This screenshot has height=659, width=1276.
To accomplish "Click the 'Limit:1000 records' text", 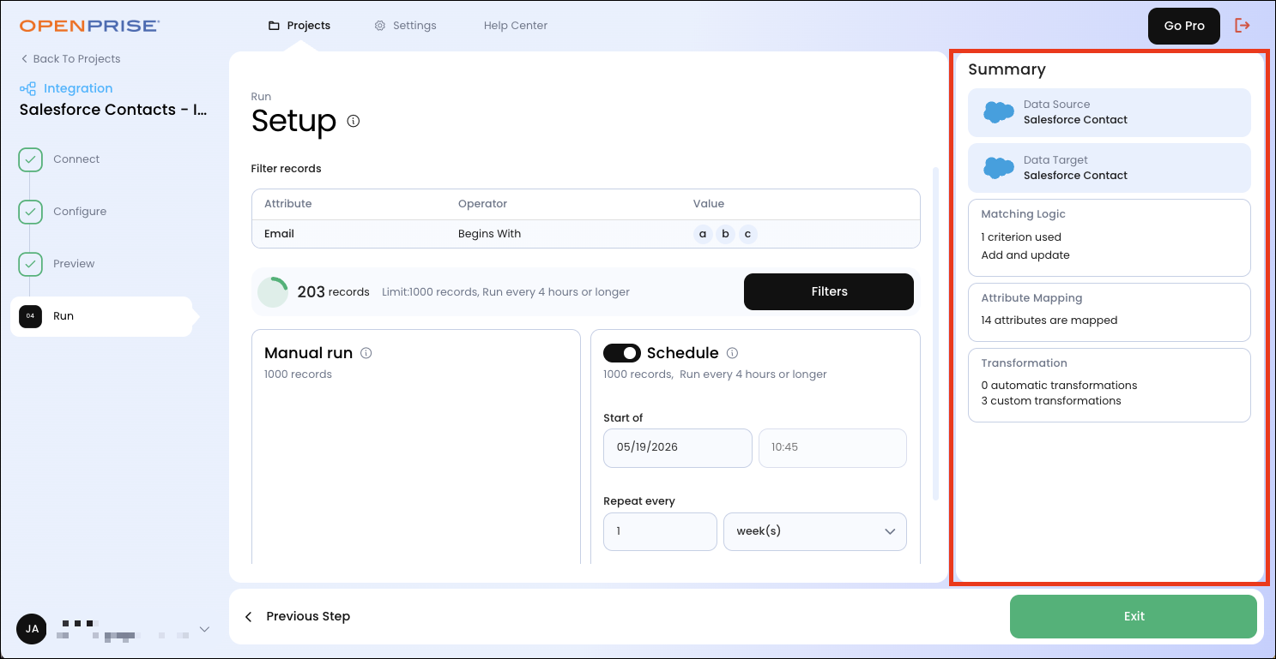I will pyautogui.click(x=429, y=292).
